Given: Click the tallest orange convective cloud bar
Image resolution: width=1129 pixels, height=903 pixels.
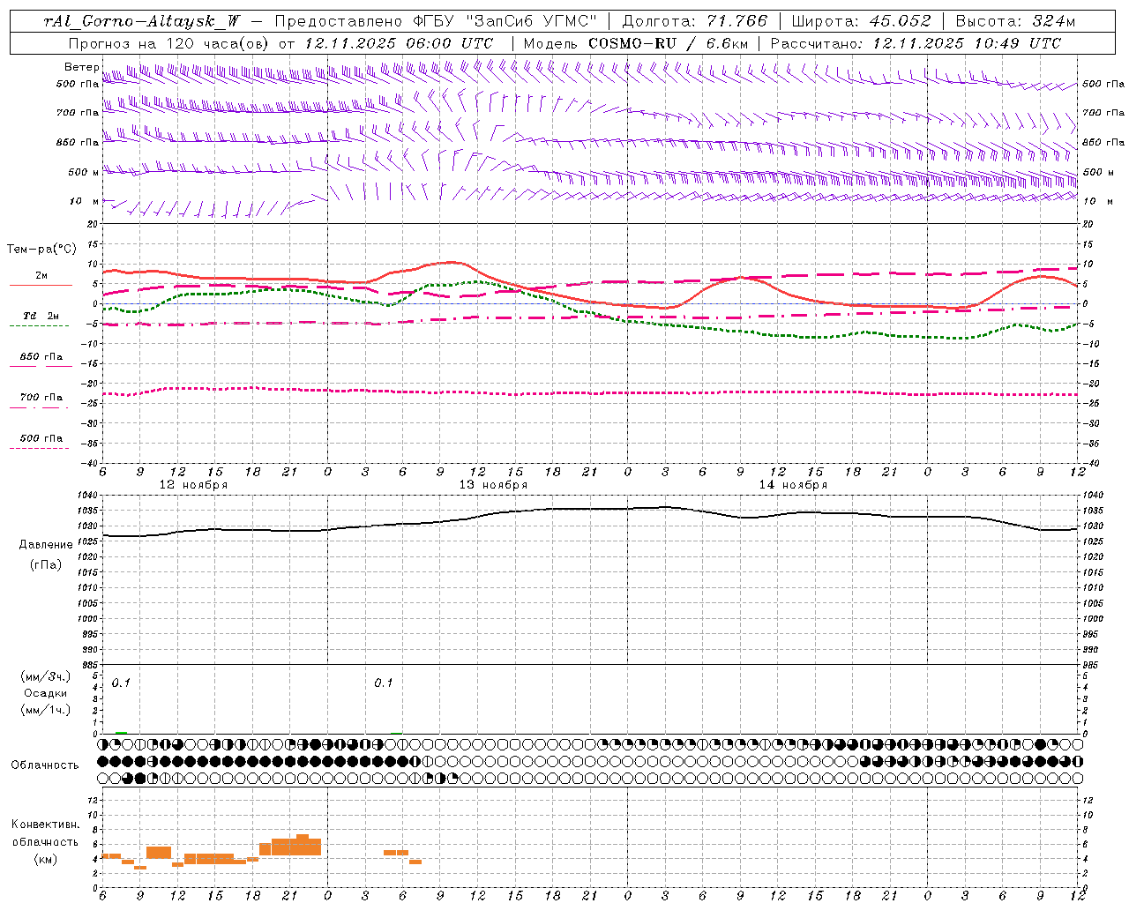Looking at the screenshot, I should pyautogui.click(x=303, y=845).
